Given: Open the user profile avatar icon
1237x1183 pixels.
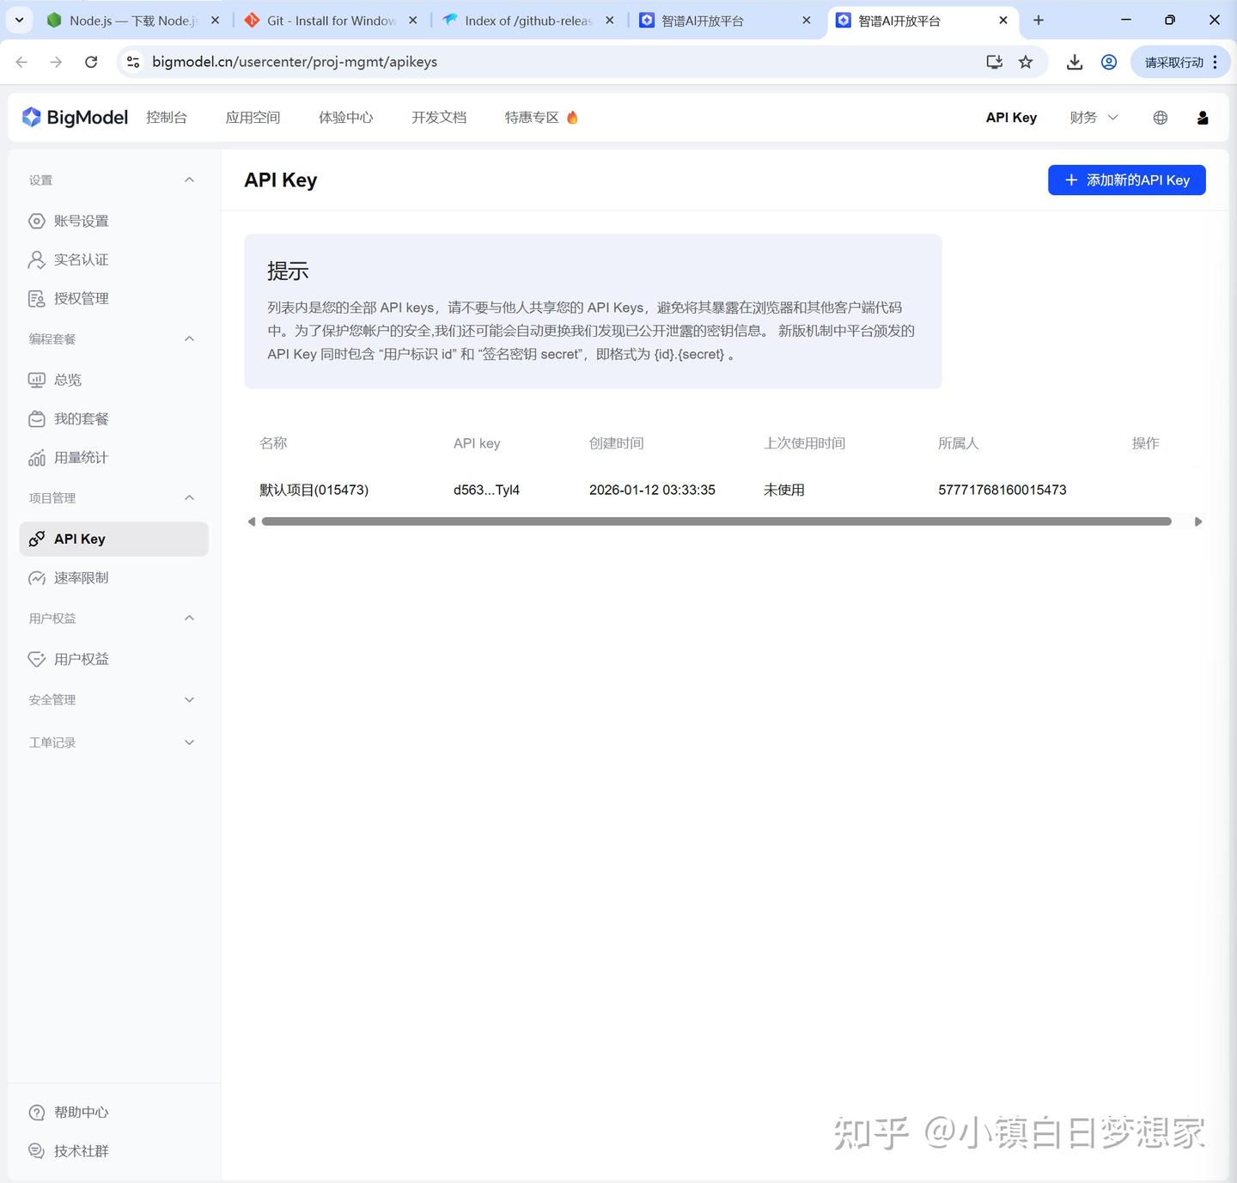Looking at the screenshot, I should (x=1203, y=118).
